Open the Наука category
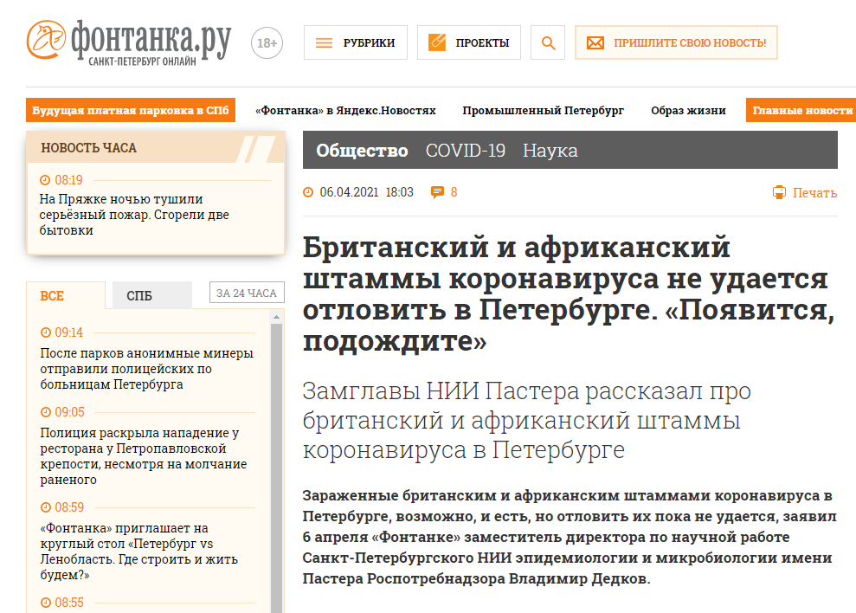The height and width of the screenshot is (613, 856). pos(550,151)
